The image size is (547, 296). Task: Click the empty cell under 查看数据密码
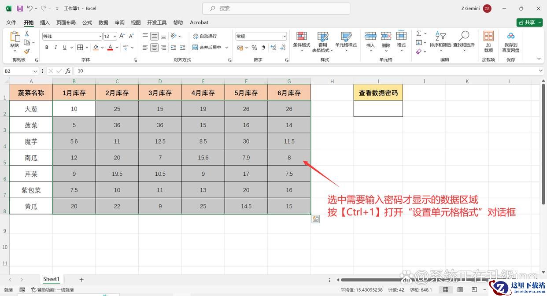tap(378, 109)
